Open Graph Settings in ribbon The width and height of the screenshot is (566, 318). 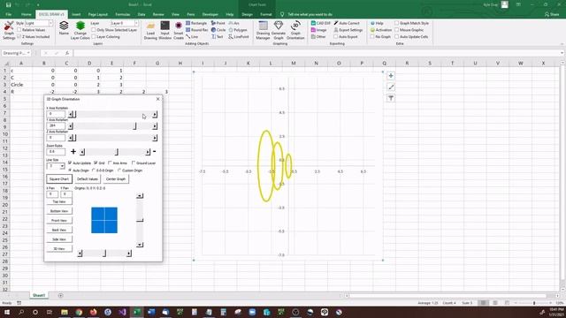click(x=9, y=30)
